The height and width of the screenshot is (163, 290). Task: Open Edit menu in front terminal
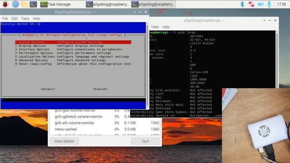coord(14,19)
